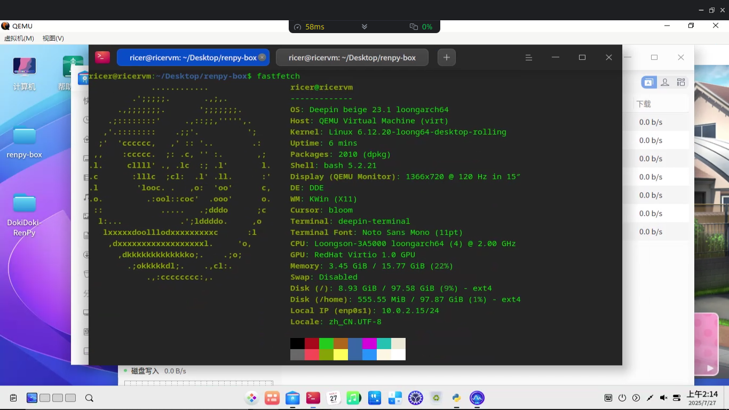The image size is (729, 410).
Task: Click the fastfetch command text in terminal
Action: [x=279, y=76]
